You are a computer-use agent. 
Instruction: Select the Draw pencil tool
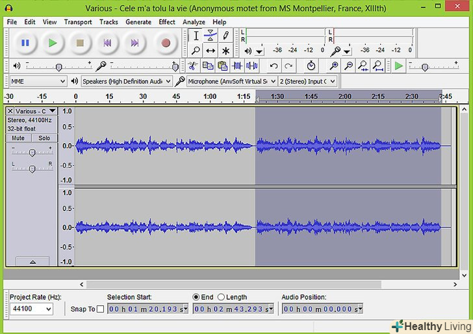225,36
